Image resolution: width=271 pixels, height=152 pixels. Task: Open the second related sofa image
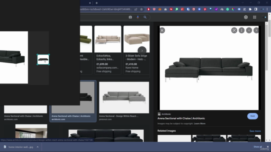[x=209, y=138]
